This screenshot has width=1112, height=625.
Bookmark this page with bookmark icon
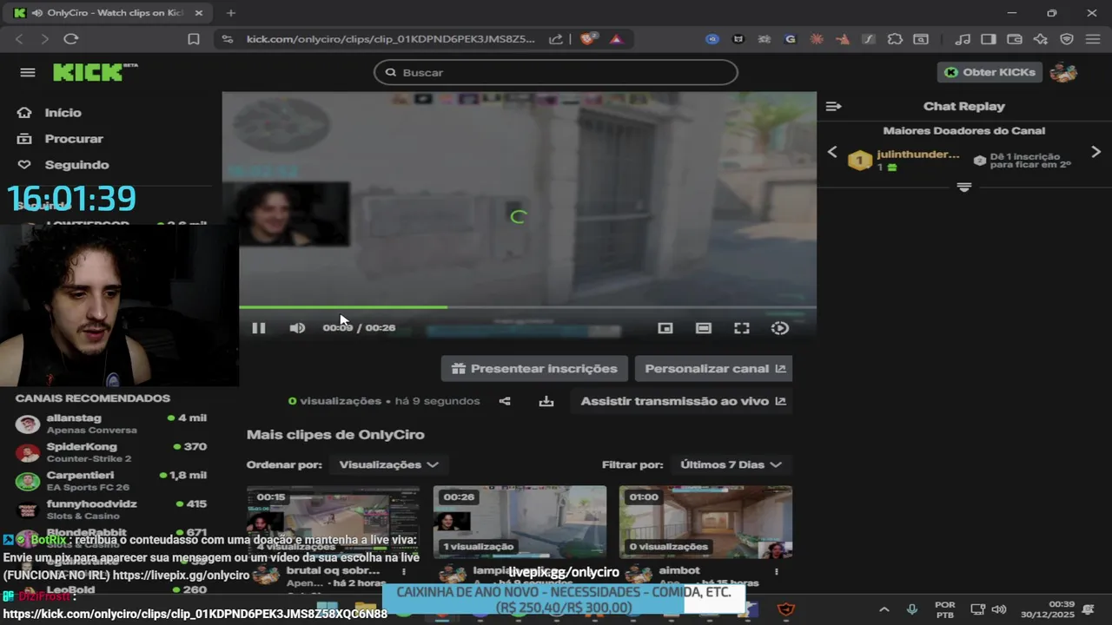tap(194, 39)
